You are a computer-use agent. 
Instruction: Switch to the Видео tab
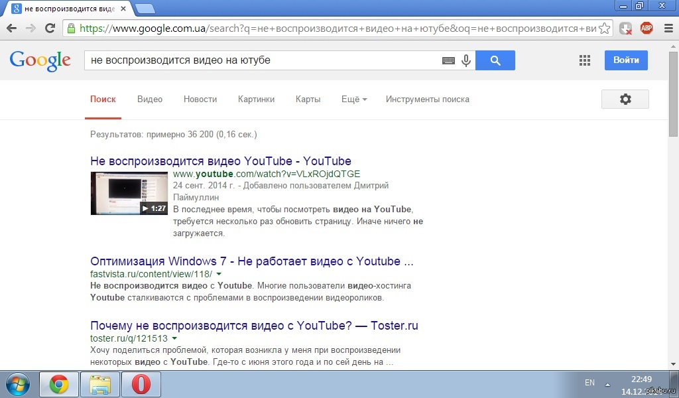click(x=150, y=99)
